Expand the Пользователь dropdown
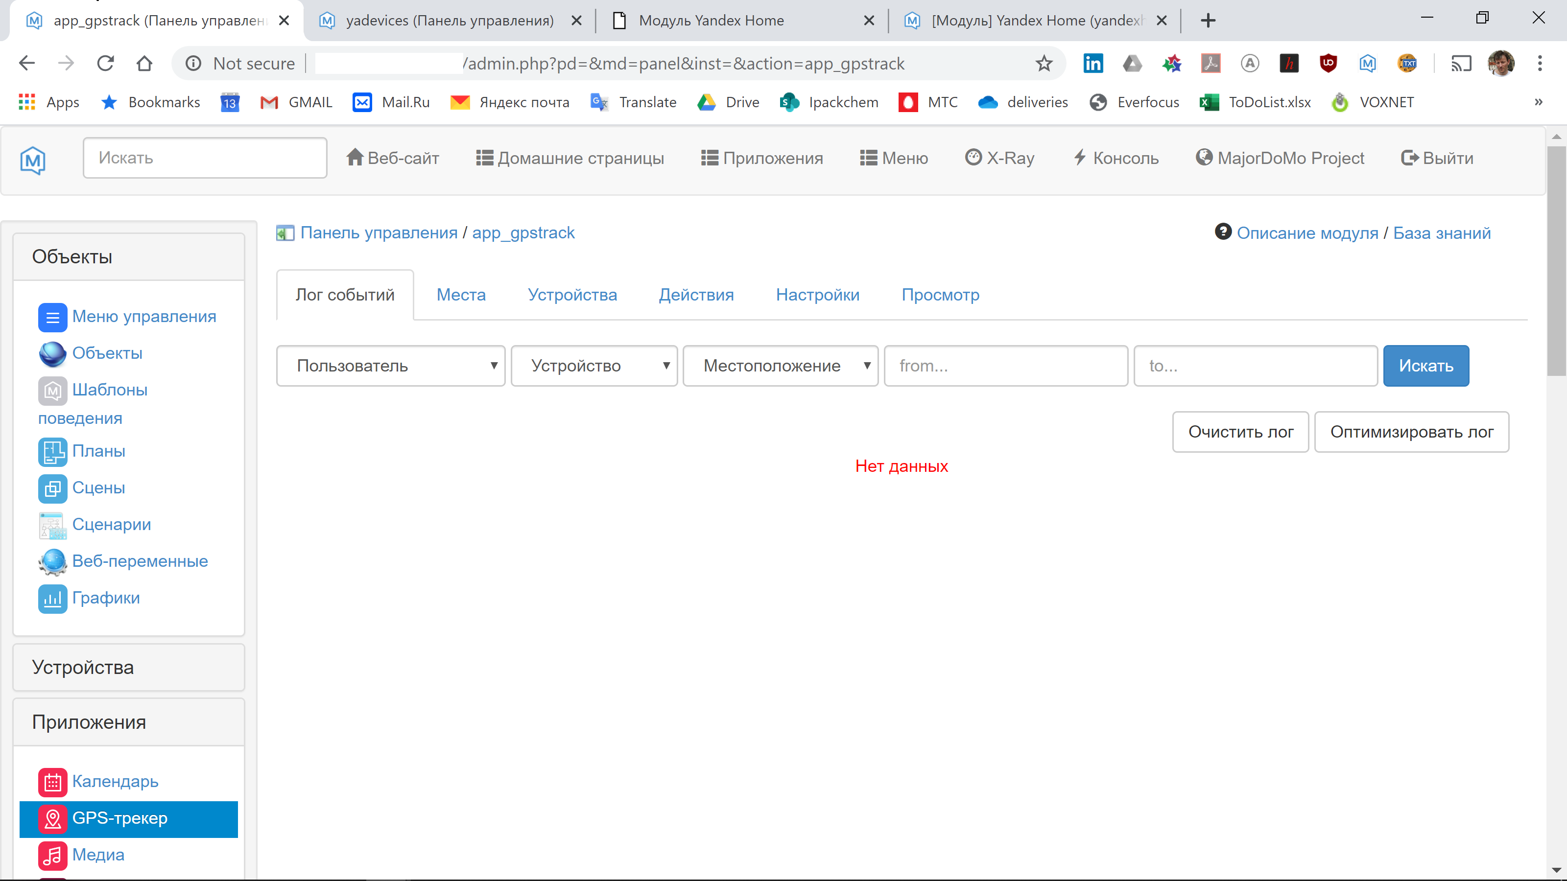This screenshot has width=1567, height=881. point(390,366)
